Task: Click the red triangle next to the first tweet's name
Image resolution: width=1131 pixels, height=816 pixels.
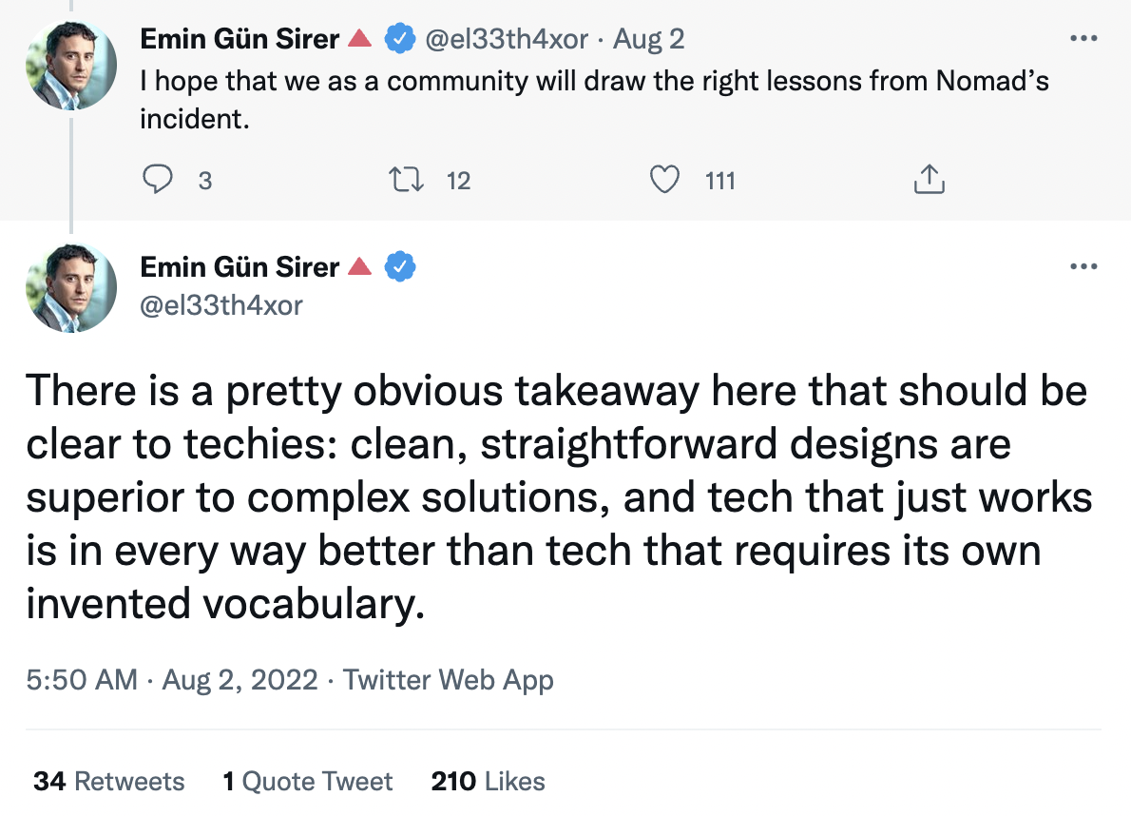Action: pyautogui.click(x=359, y=39)
